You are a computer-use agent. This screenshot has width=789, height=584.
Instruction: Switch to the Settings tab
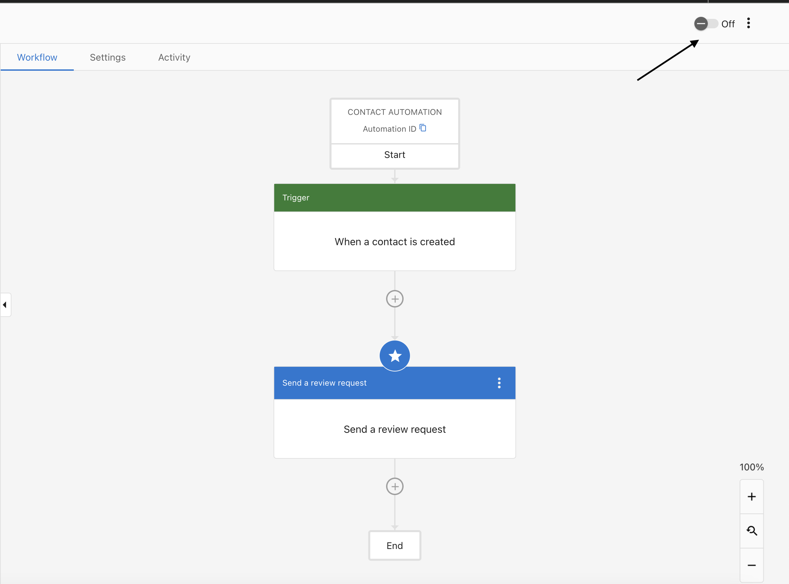[x=107, y=57]
